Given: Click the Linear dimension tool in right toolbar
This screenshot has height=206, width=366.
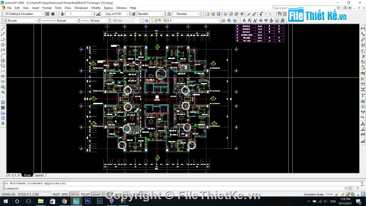Looking at the screenshot, I should pos(363,29).
